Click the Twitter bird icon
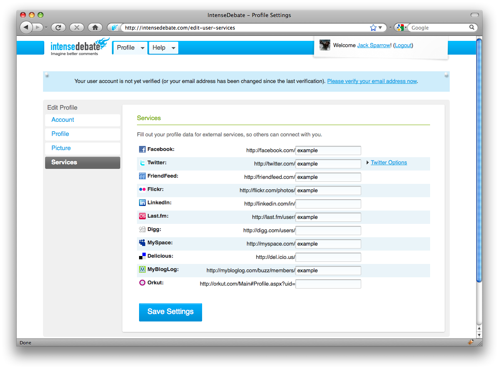Image resolution: width=499 pixels, height=369 pixels. coord(142,163)
